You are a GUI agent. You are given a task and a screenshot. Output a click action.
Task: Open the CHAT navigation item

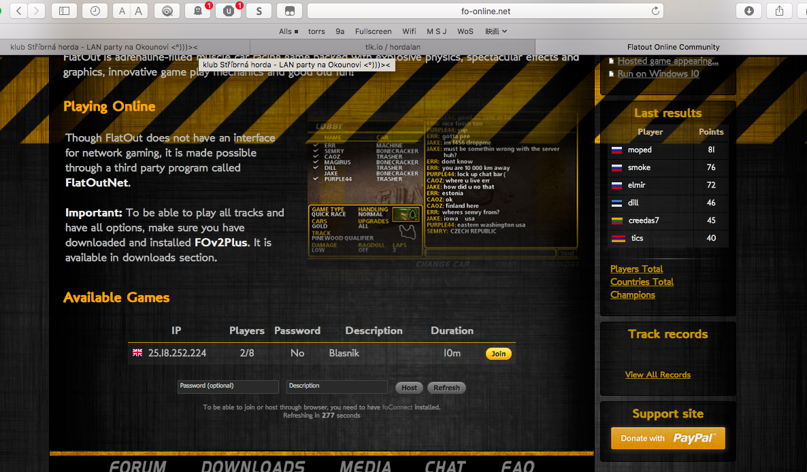tap(445, 467)
